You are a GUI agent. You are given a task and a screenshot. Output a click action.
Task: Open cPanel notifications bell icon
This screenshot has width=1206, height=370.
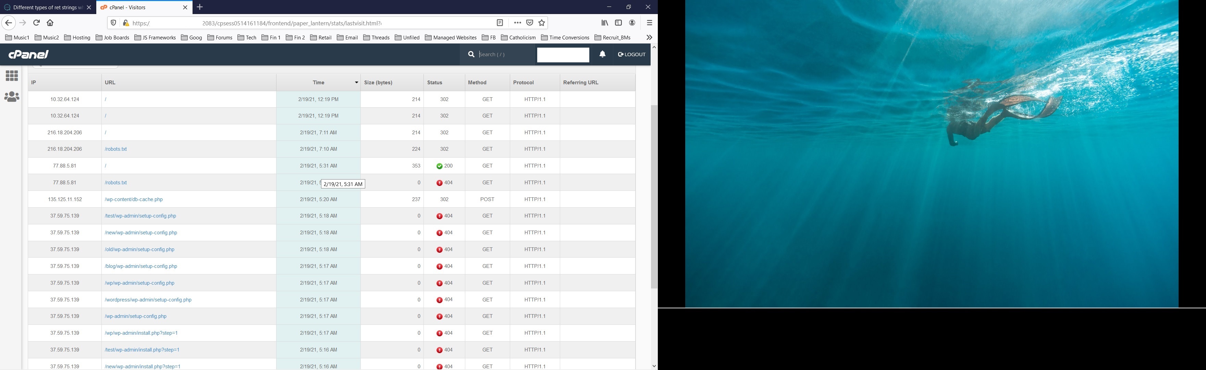coord(603,54)
